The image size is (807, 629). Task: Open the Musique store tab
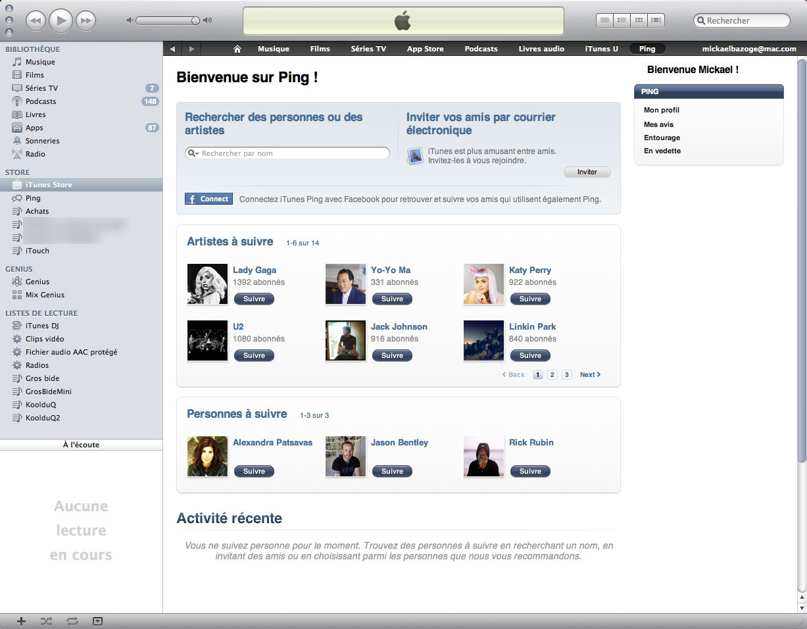(x=274, y=49)
